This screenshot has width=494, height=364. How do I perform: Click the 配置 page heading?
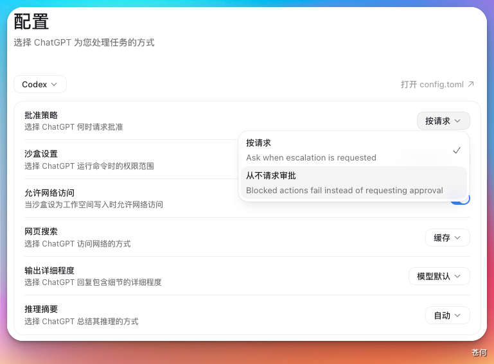click(x=31, y=22)
